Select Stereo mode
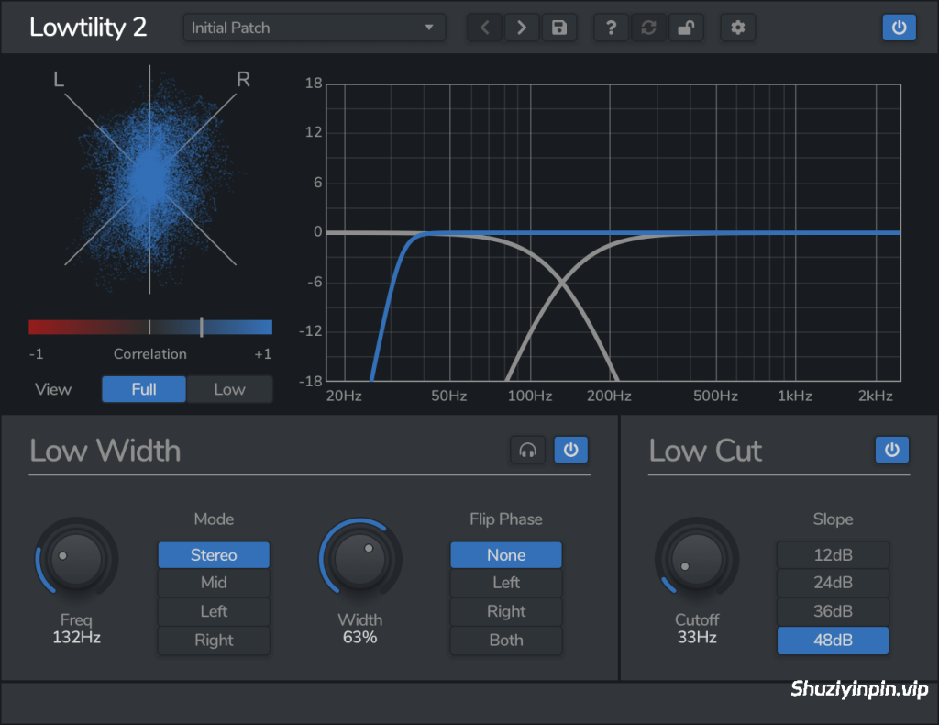This screenshot has width=939, height=725. 214,555
